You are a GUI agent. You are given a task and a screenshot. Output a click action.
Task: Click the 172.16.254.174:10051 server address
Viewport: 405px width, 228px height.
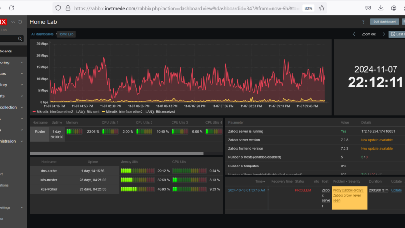[378, 131]
